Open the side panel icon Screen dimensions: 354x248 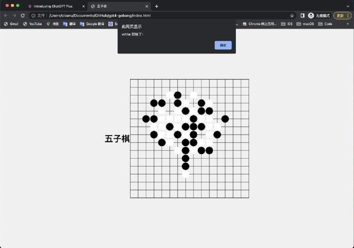(x=302, y=15)
